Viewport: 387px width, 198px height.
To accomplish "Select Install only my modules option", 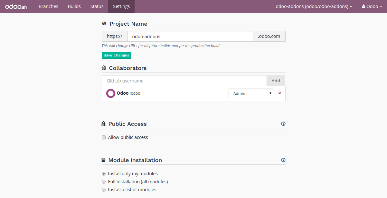I will pos(104,174).
